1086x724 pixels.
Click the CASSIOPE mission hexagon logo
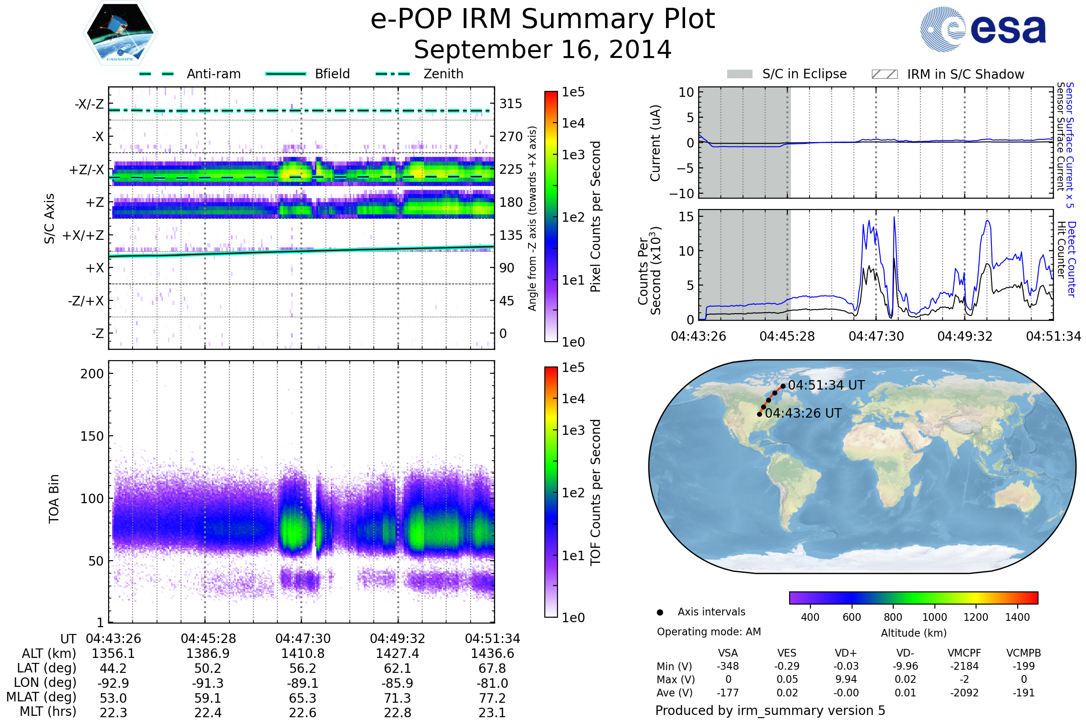click(x=120, y=33)
